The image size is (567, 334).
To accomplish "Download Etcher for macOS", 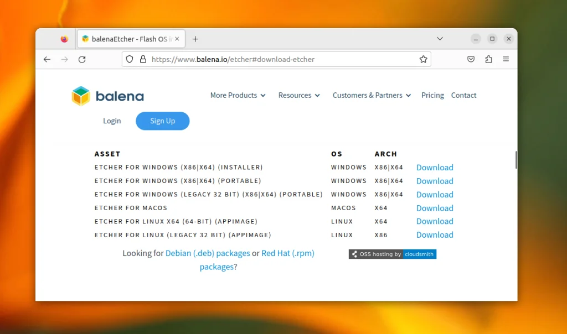I will (434, 207).
